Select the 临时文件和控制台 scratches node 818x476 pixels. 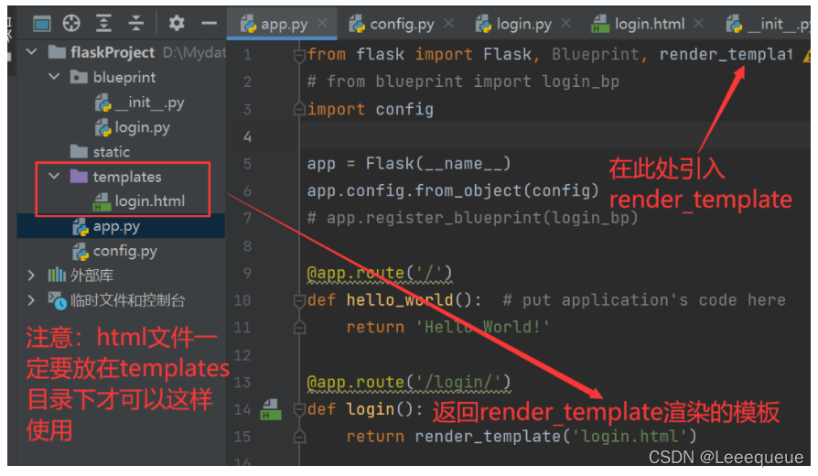point(117,300)
